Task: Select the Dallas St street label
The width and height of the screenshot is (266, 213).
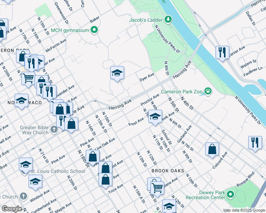Action: pyautogui.click(x=251, y=18)
